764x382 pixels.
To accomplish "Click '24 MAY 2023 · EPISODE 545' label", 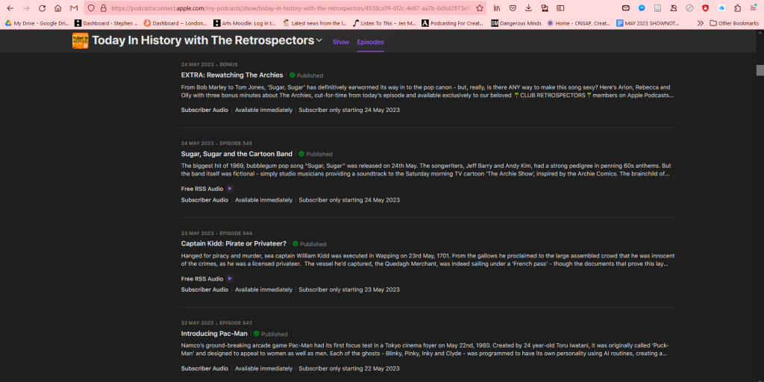I will 217,143.
